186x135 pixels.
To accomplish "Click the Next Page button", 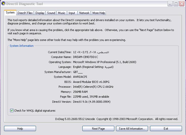I will pyautogui.click(x=98, y=128).
